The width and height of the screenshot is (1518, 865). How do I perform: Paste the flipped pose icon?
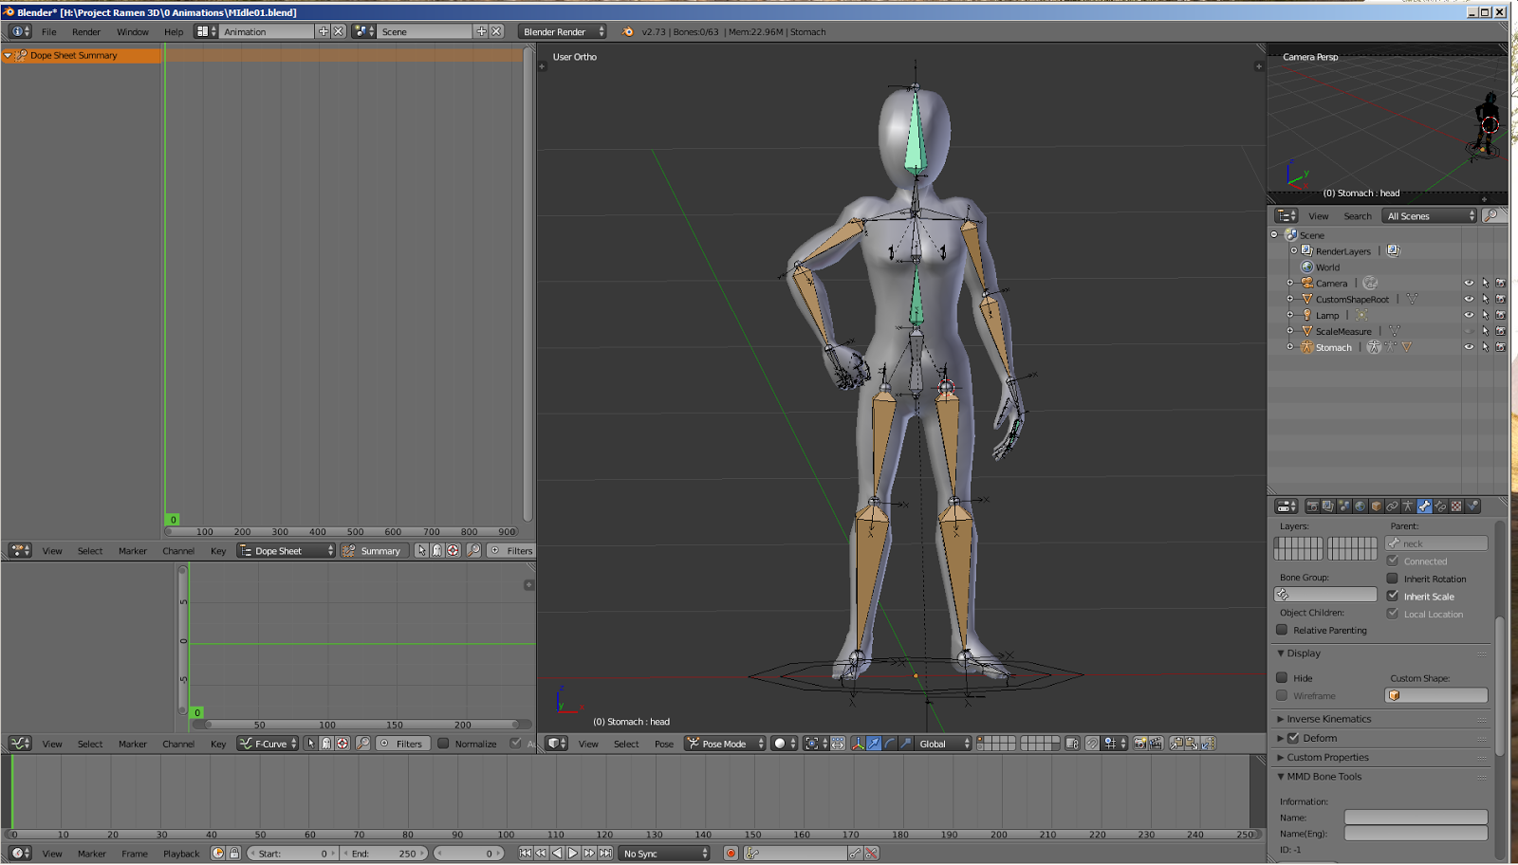1209,744
